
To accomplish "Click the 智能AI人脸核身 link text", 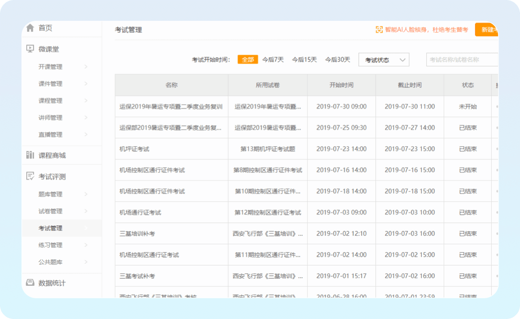I will (426, 30).
